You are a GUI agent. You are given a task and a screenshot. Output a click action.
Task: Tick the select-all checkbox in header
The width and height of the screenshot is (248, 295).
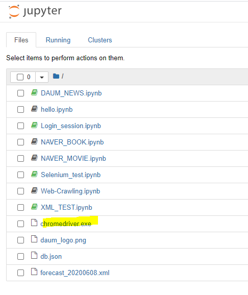point(20,77)
